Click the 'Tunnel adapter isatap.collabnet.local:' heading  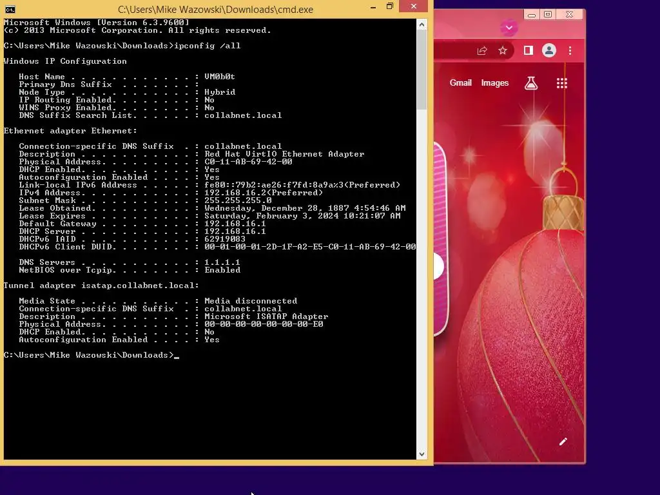coord(101,286)
